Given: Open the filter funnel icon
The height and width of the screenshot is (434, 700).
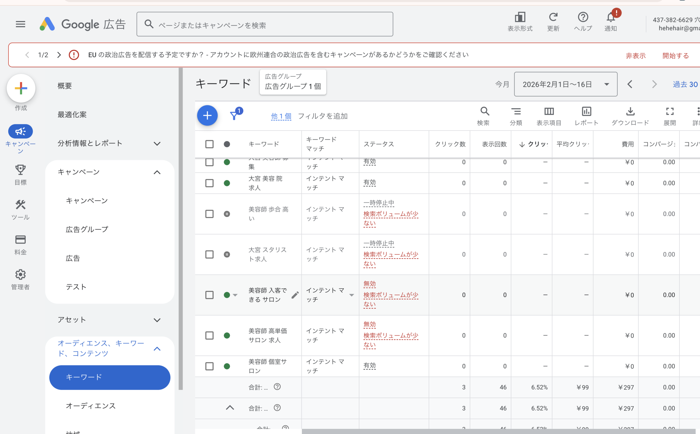Looking at the screenshot, I should click(234, 115).
